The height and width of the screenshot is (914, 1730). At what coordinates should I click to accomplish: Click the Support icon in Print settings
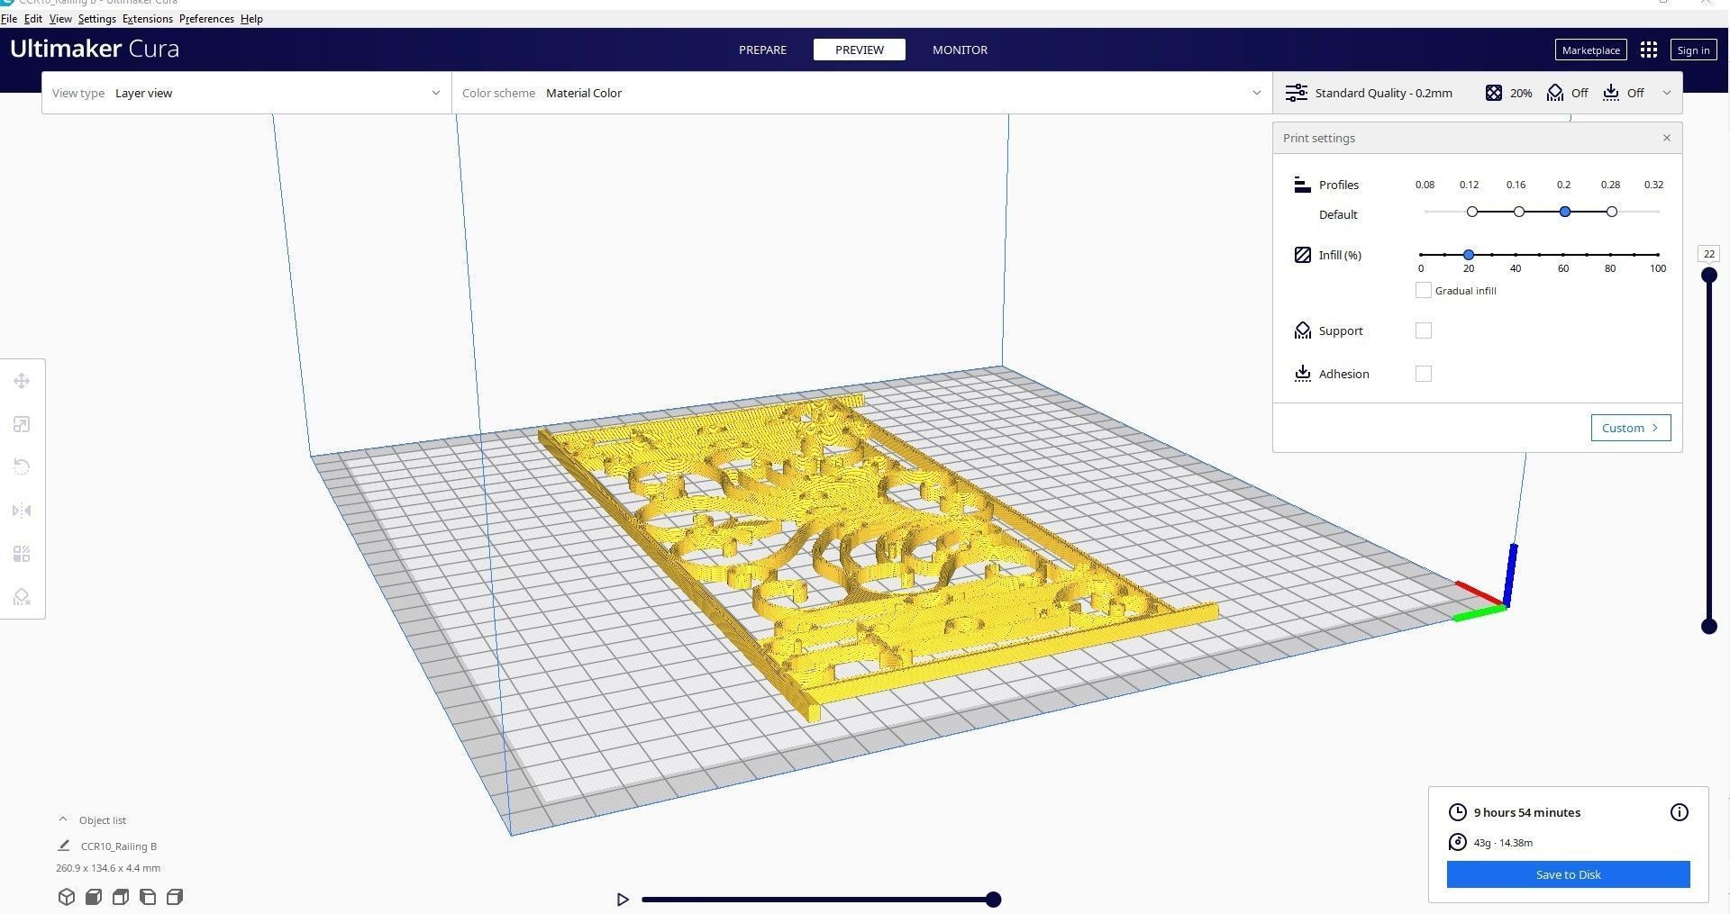coord(1302,330)
